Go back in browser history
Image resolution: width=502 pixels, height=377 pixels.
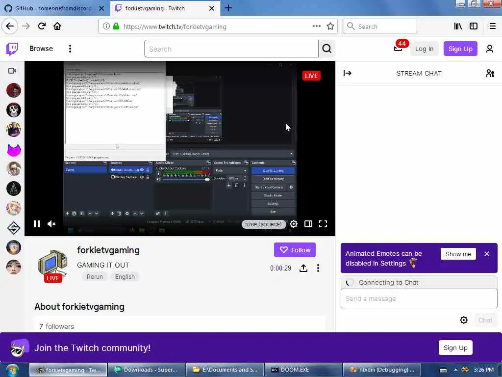coord(10,26)
